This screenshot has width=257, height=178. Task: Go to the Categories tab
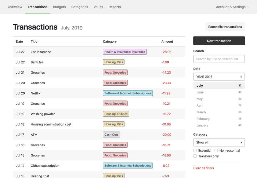click(x=80, y=7)
